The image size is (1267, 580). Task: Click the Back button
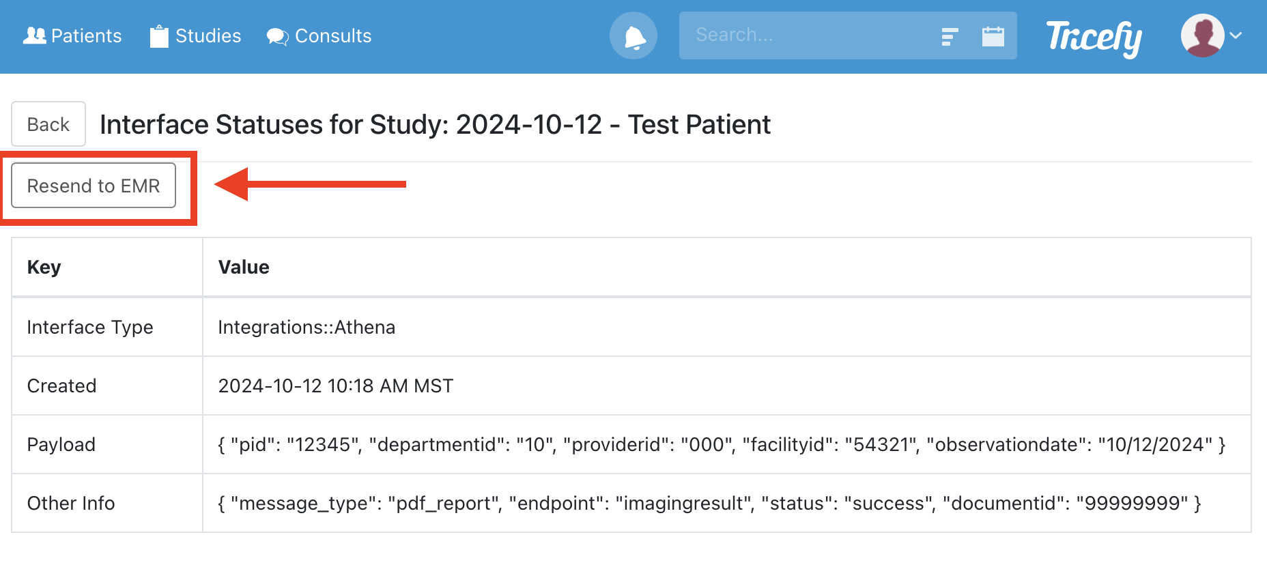click(48, 124)
